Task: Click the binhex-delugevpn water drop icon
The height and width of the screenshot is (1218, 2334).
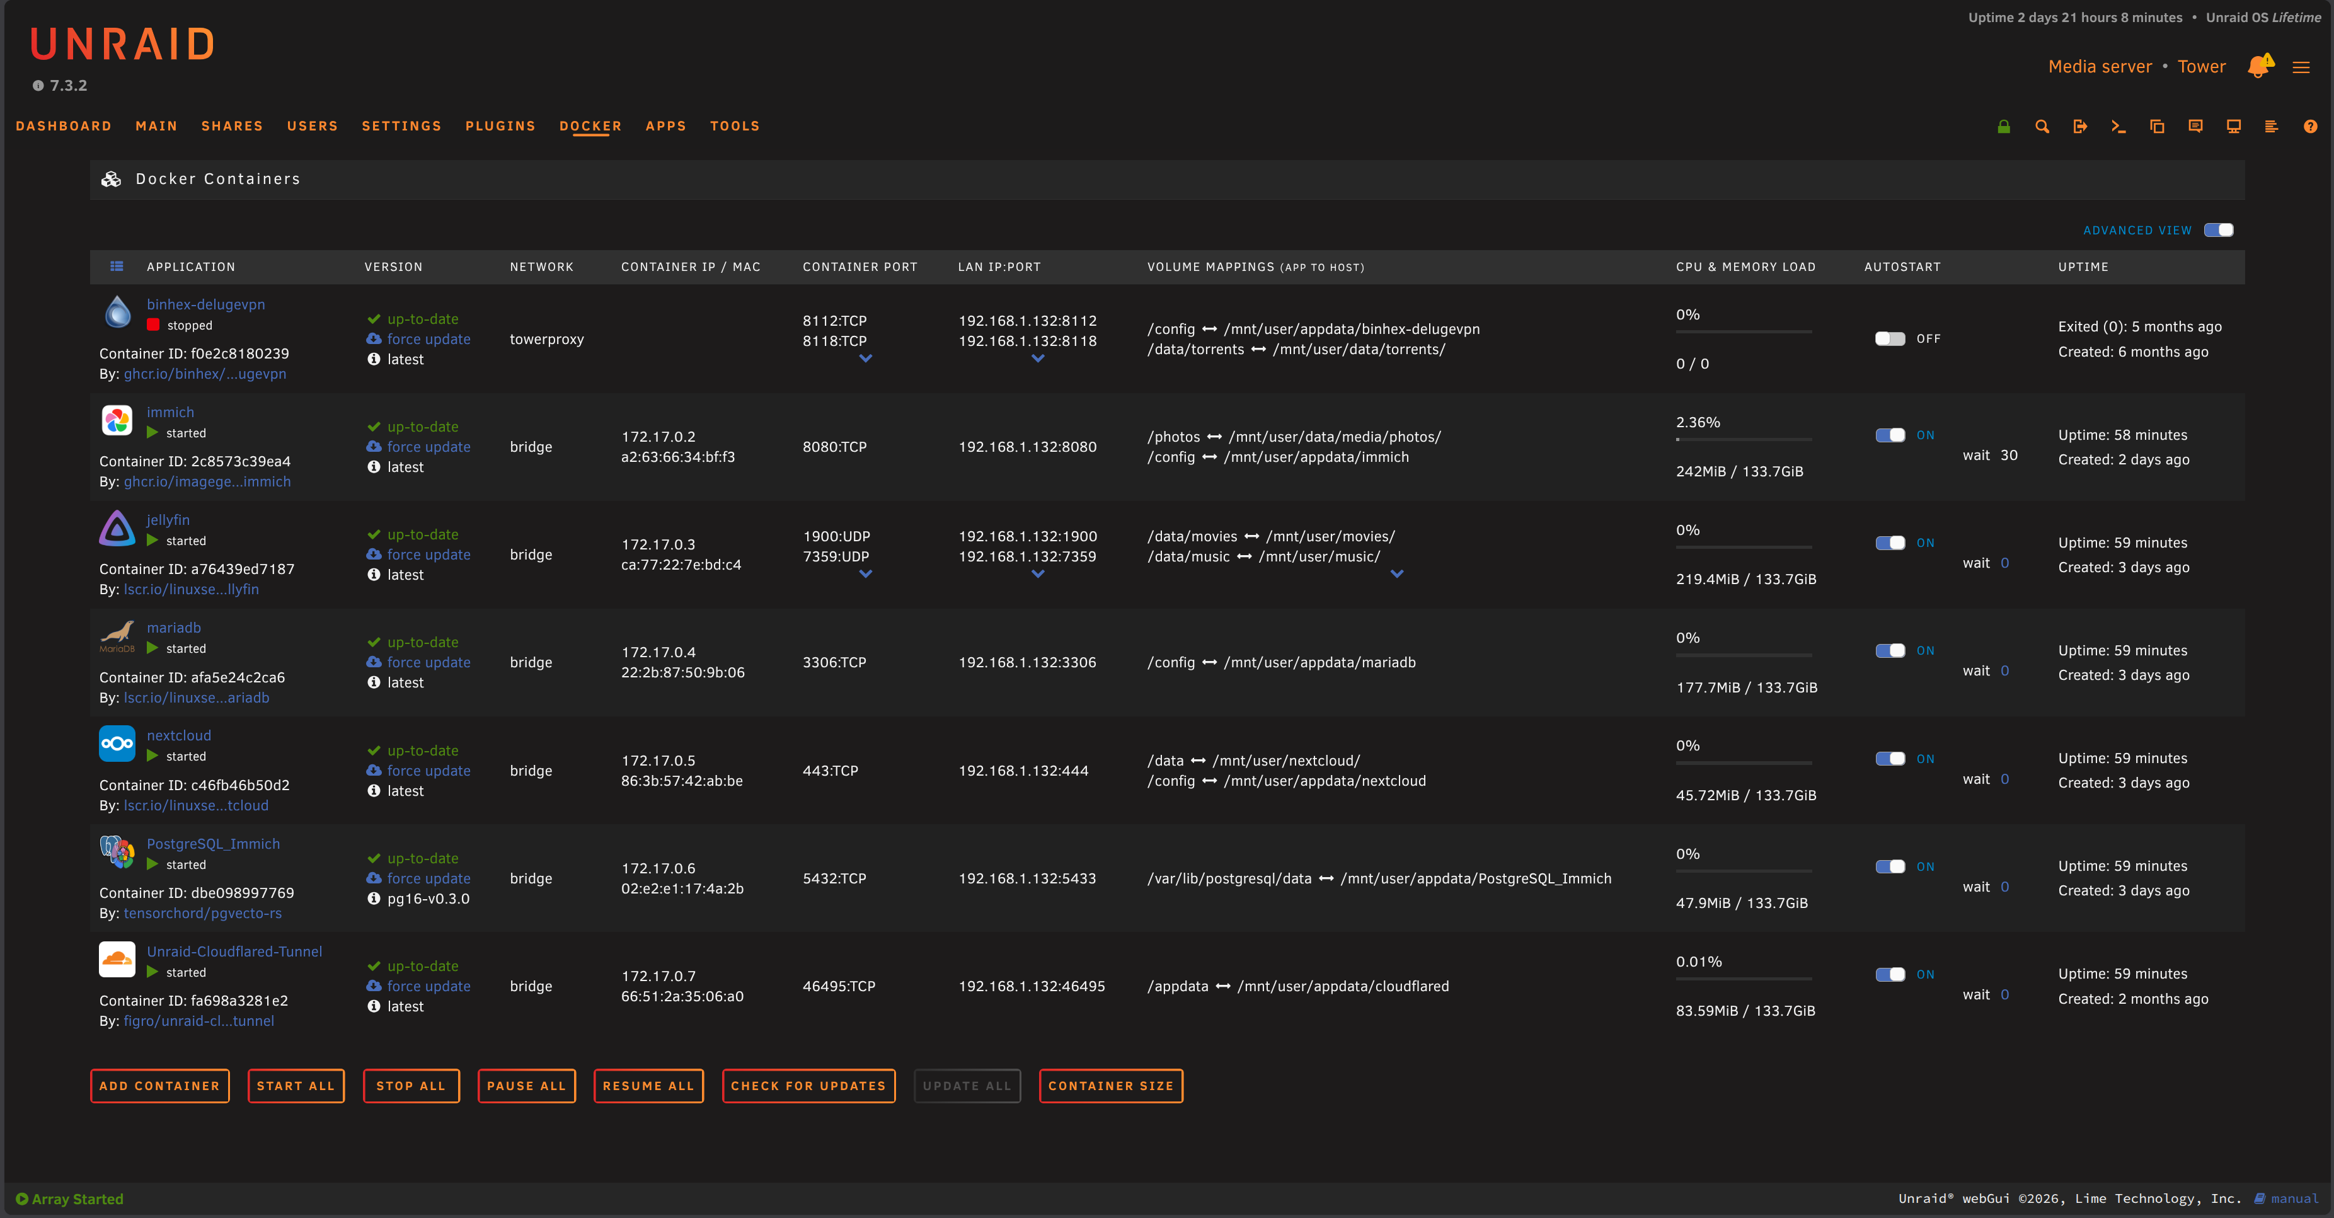Action: pyautogui.click(x=117, y=312)
